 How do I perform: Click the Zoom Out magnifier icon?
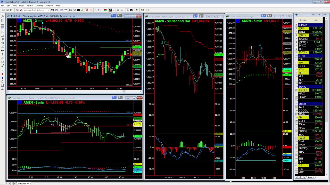[122, 10]
